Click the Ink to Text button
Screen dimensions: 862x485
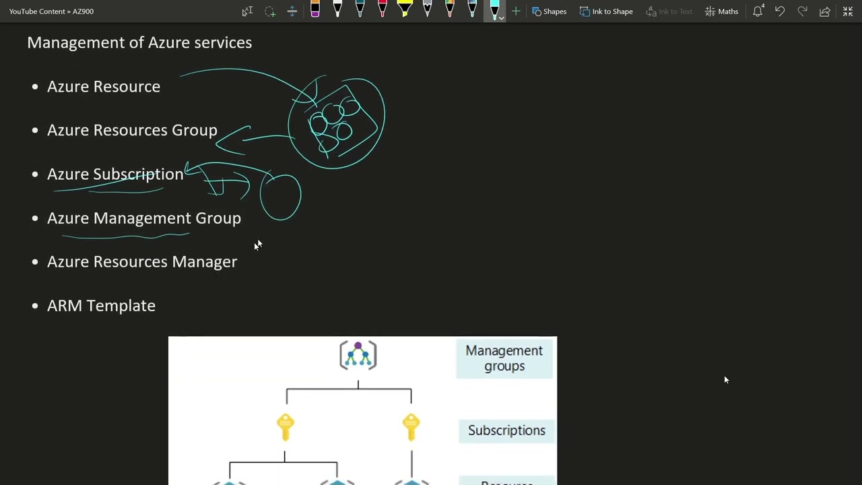[669, 11]
